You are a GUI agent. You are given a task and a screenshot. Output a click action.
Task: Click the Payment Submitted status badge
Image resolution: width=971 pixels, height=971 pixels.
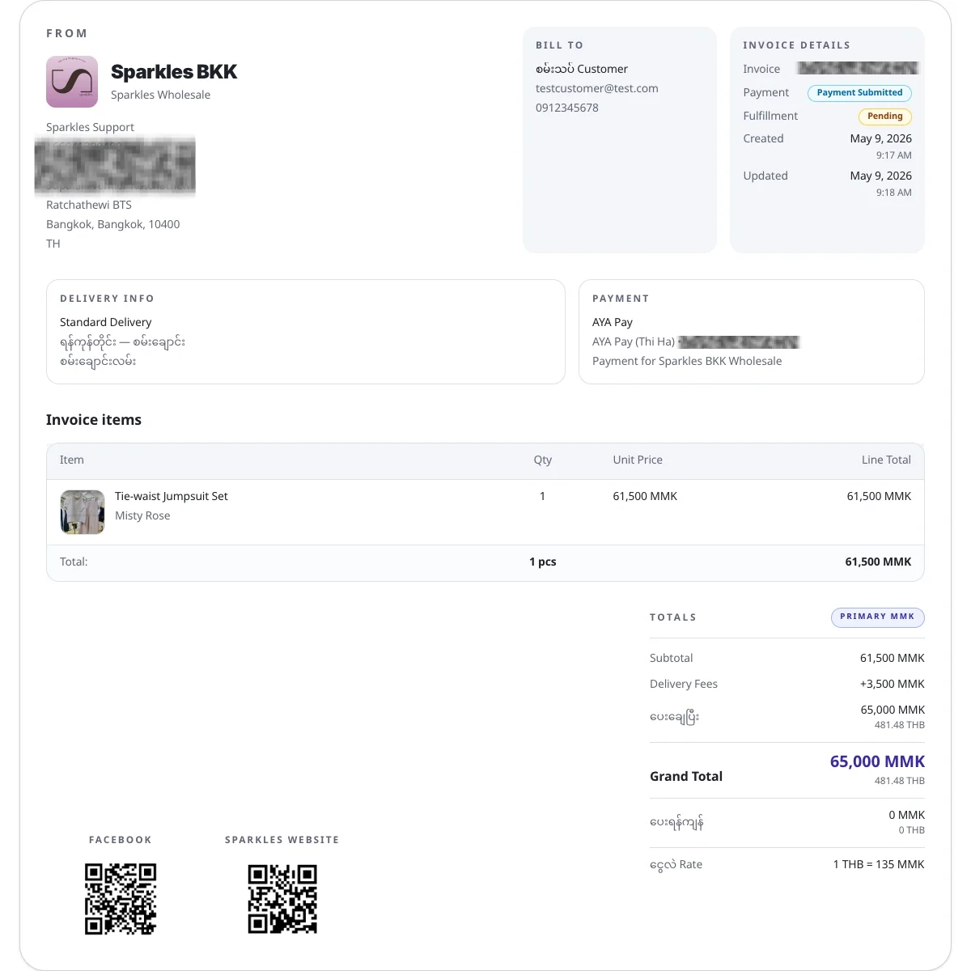tap(859, 93)
